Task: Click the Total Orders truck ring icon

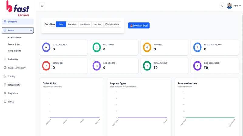Action: pyautogui.click(x=46, y=47)
